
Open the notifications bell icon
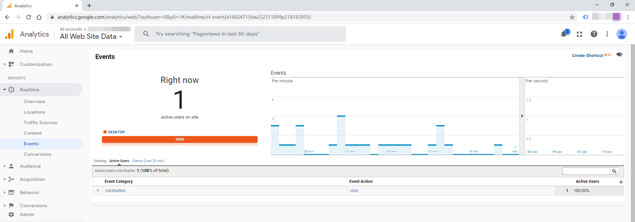tap(564, 34)
